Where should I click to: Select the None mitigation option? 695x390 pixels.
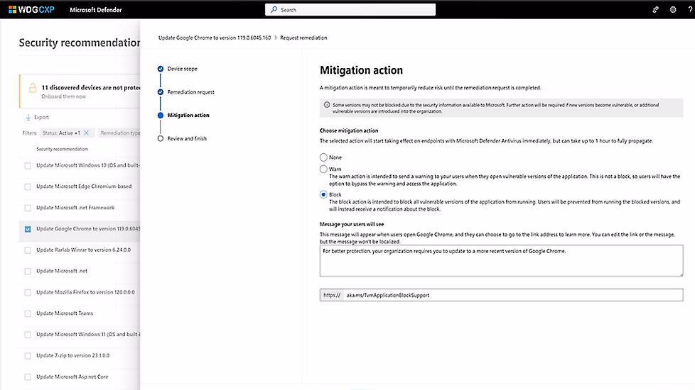coord(323,157)
